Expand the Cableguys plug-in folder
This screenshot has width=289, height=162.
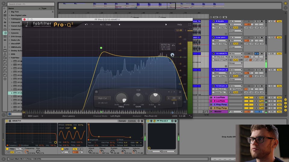tap(9, 19)
